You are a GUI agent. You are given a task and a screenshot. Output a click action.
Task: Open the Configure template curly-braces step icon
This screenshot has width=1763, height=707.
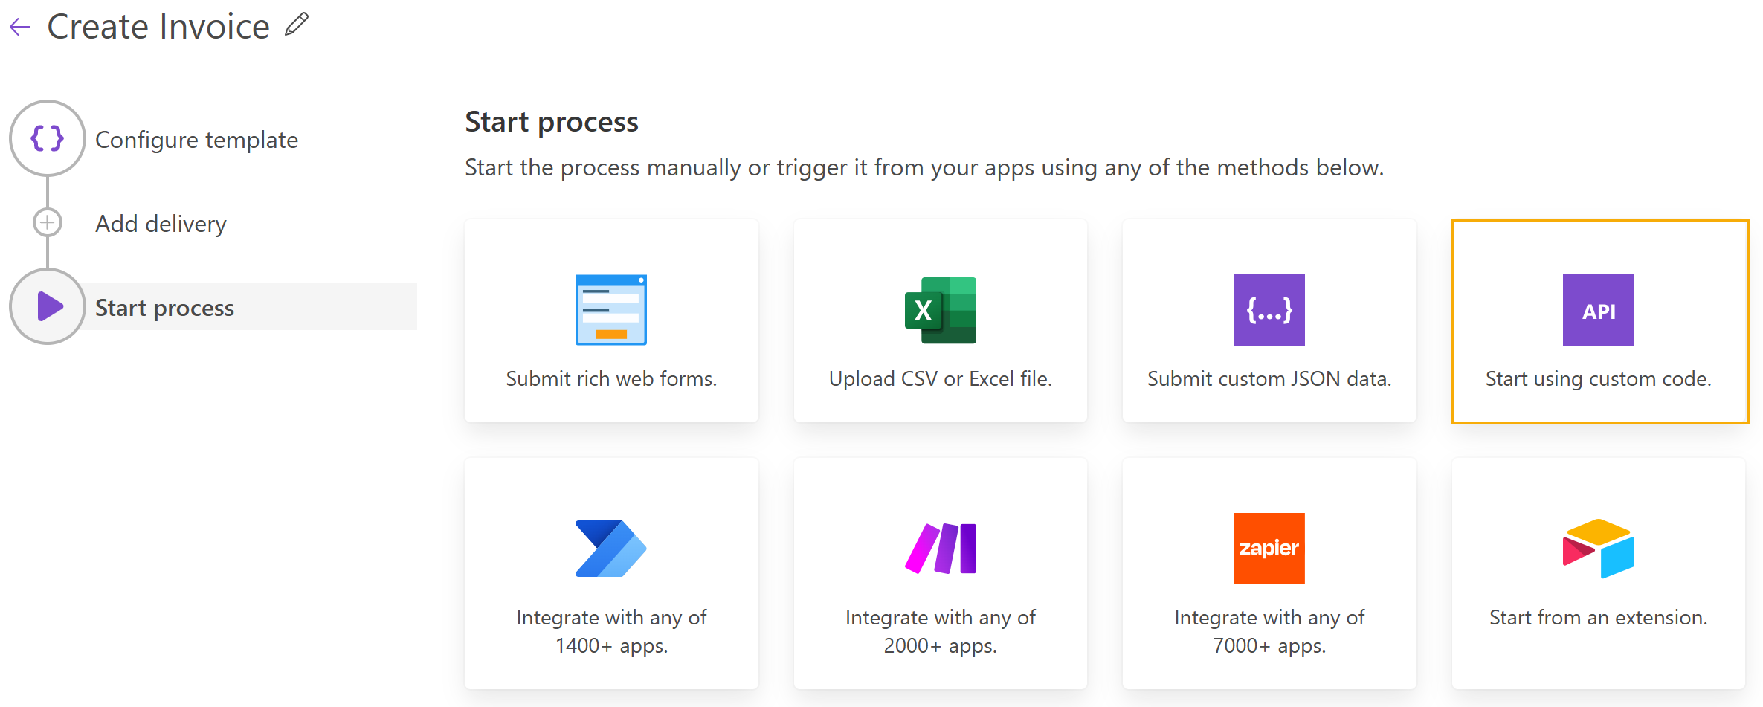[48, 138]
